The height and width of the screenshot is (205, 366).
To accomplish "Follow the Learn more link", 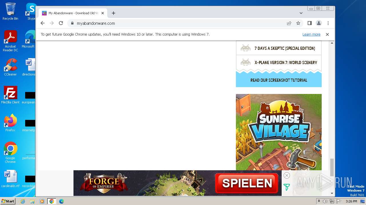I will coord(311,34).
